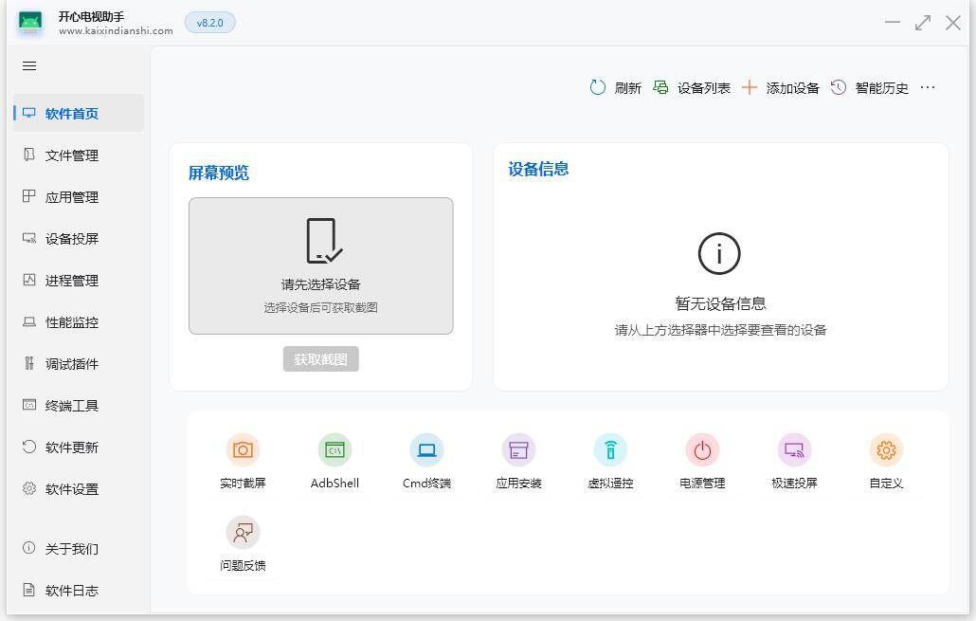Click the 请先选择设备 text
Screen dimensions: 976x621
click(x=320, y=284)
